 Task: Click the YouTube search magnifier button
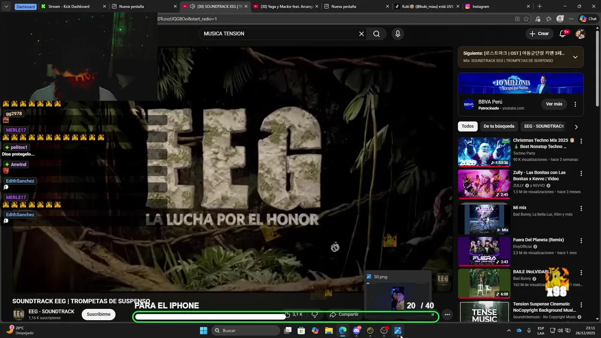[x=377, y=34]
